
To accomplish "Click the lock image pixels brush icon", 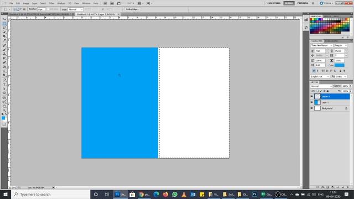I will pos(321,91).
